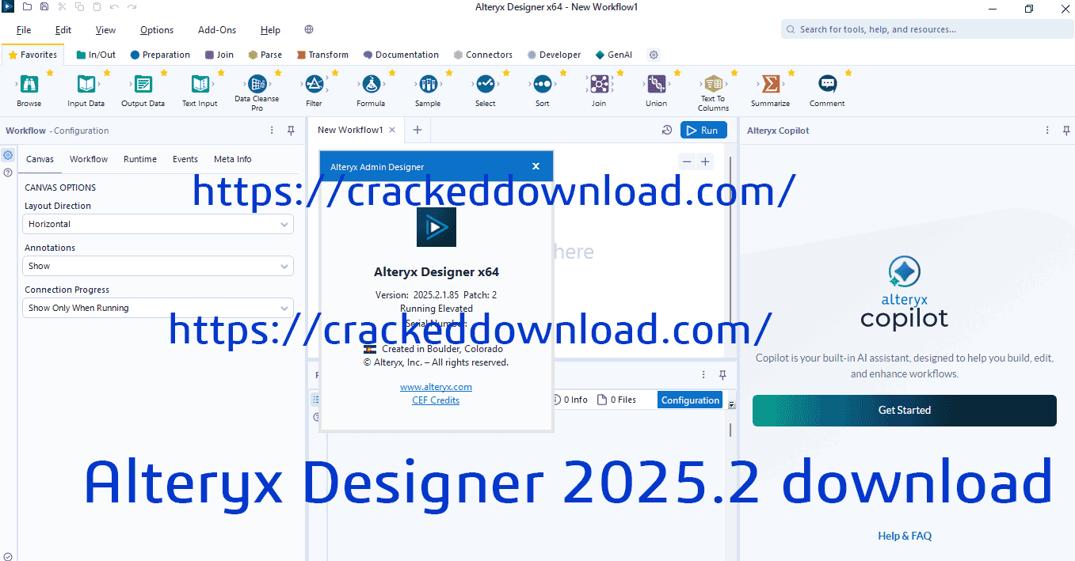Pin the Workflow Configuration panel

point(291,131)
